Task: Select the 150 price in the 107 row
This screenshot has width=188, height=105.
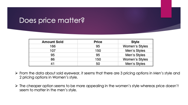Action: pyautogui.click(x=98, y=51)
